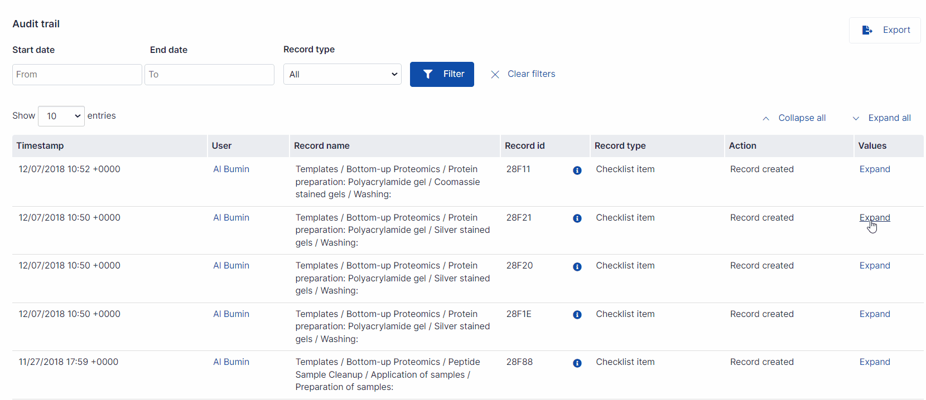The image size is (926, 400).
Task: Clear all filters
Action: (523, 74)
